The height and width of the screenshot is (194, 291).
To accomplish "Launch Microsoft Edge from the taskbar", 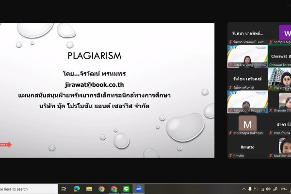I will click(x=77, y=189).
